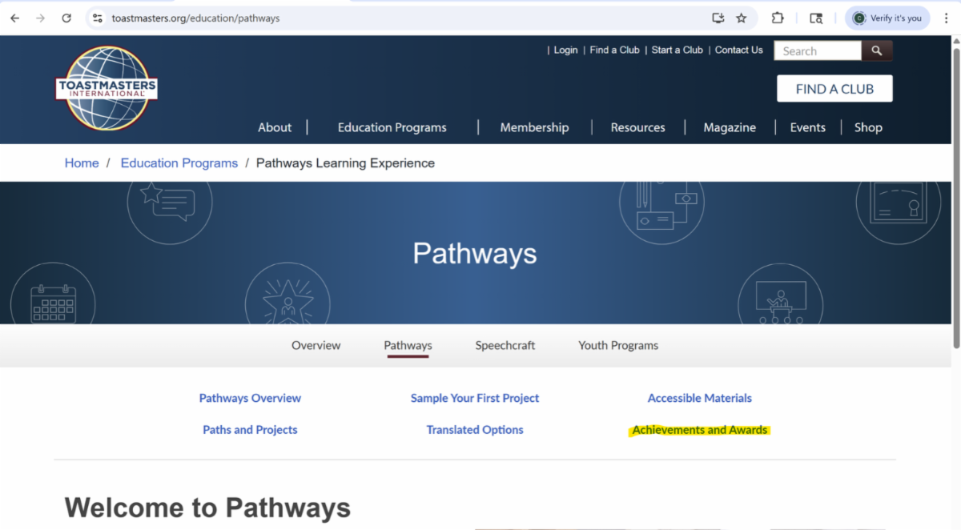This screenshot has height=530, width=961.
Task: Open the Education Programs navigation menu
Action: 392,127
